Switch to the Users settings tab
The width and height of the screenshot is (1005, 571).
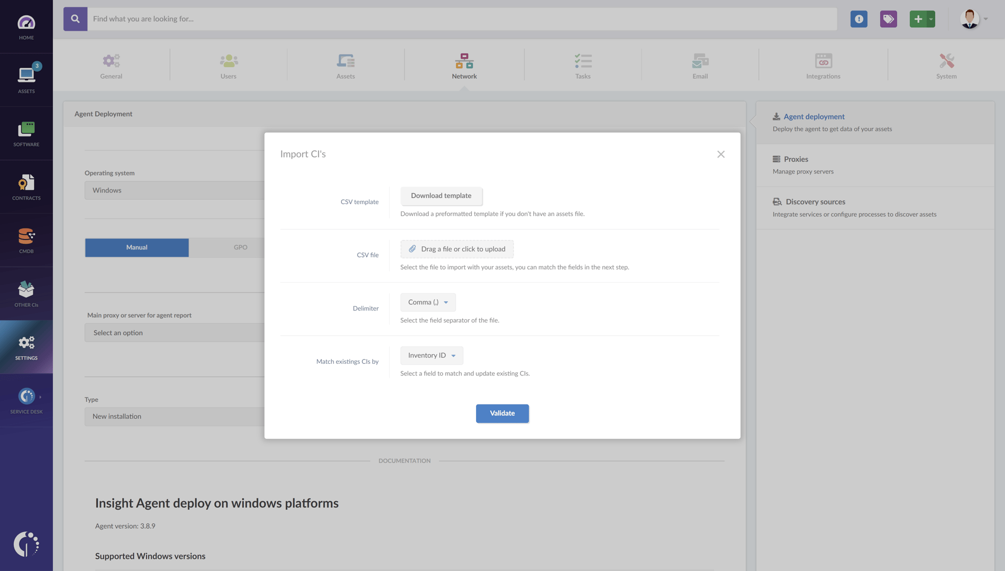point(228,65)
